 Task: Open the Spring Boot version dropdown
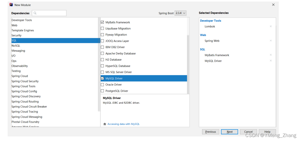180,13
